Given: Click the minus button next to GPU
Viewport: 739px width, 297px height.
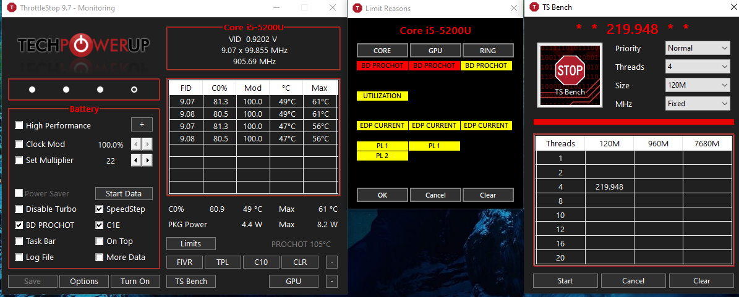Looking at the screenshot, I should point(331,282).
